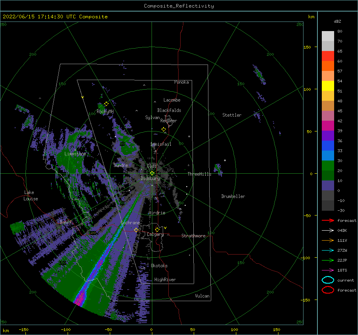Click the yellow diamond marker above Calgary
Screen dimensions: 358x335
[157, 229]
